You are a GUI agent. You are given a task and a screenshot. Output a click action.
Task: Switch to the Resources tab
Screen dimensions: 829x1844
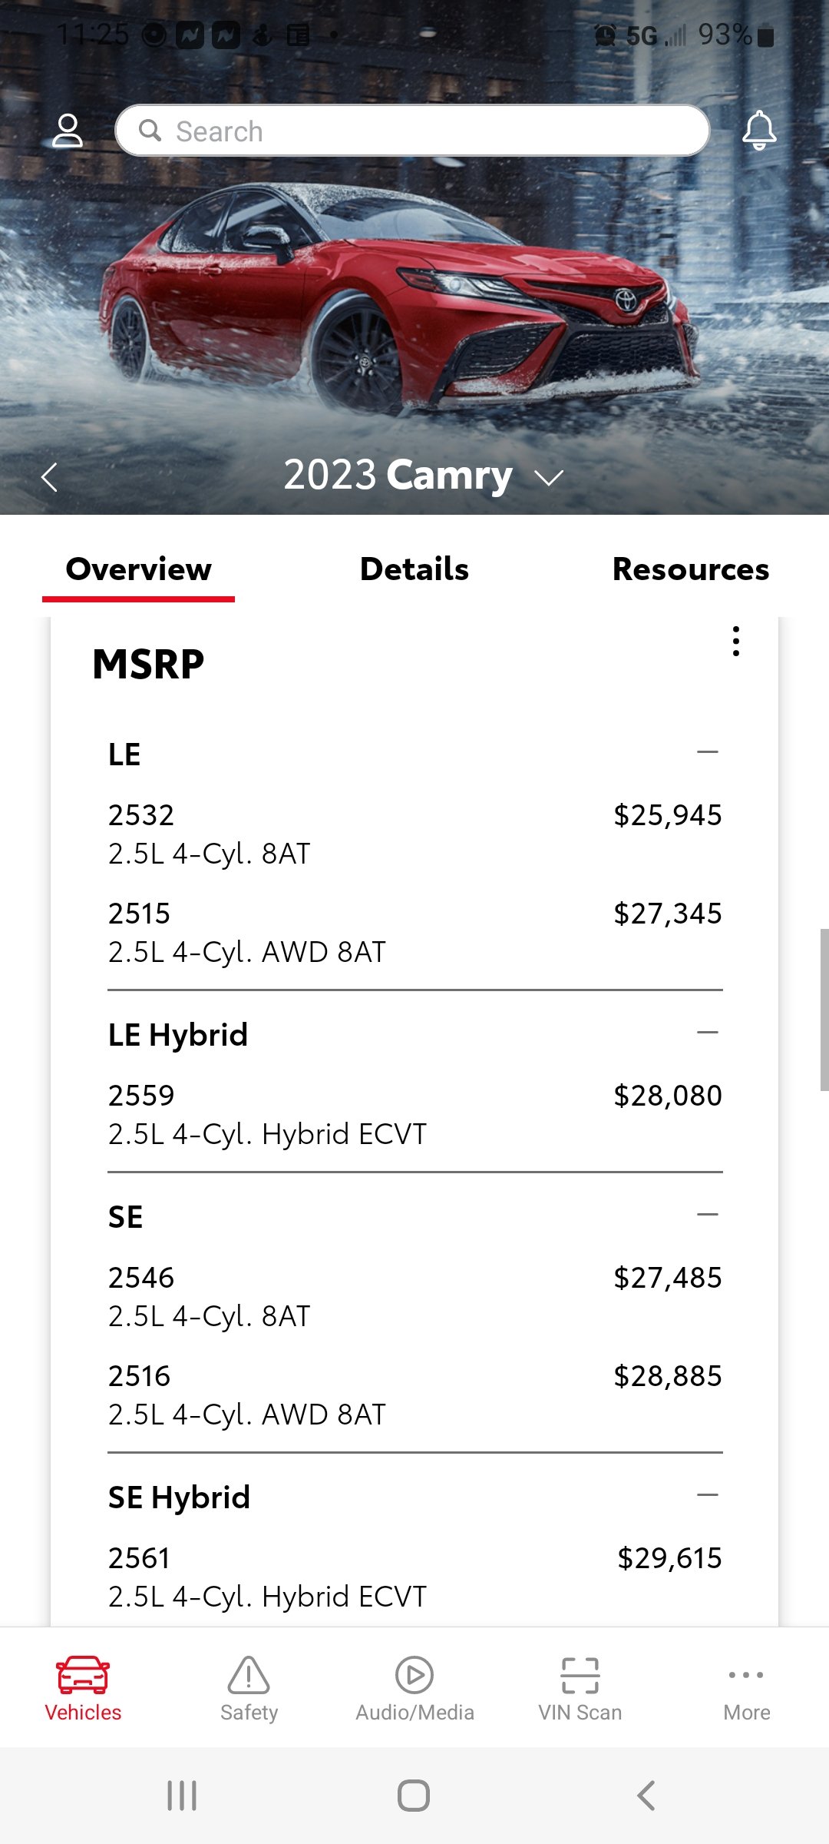click(x=691, y=569)
